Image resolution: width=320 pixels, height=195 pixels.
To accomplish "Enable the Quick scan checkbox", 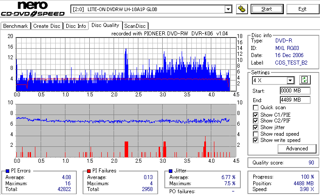I will pos(255,107).
